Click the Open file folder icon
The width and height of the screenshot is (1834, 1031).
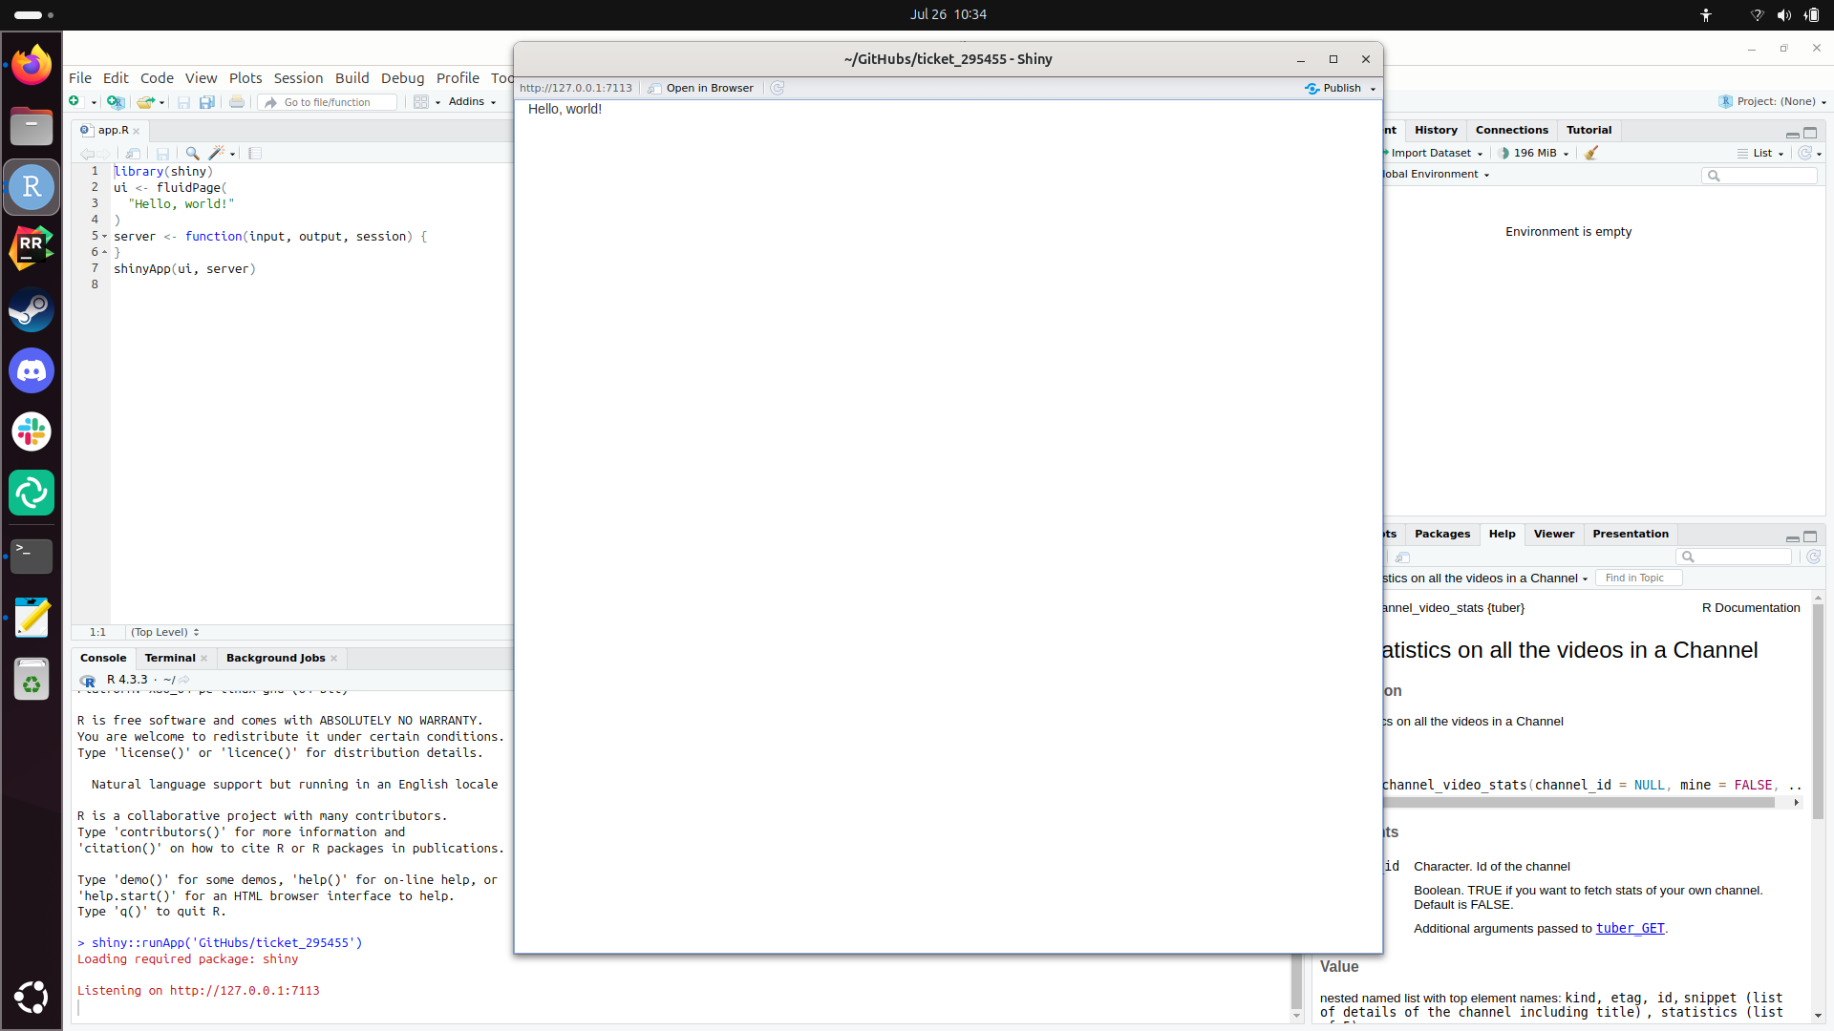pyautogui.click(x=145, y=102)
